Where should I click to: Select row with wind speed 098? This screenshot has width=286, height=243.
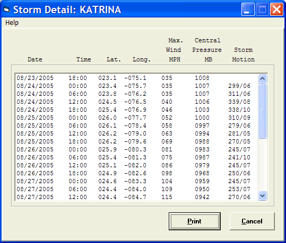(x=136, y=173)
